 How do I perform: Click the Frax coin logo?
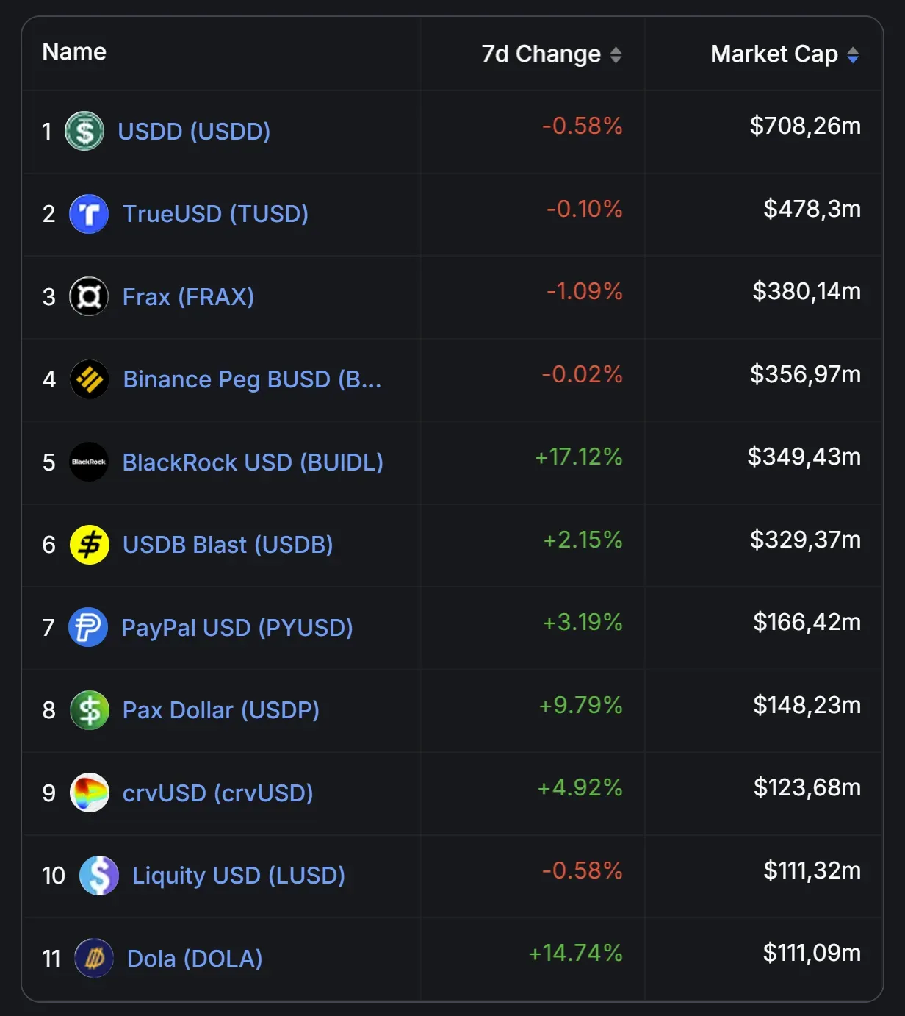[89, 297]
